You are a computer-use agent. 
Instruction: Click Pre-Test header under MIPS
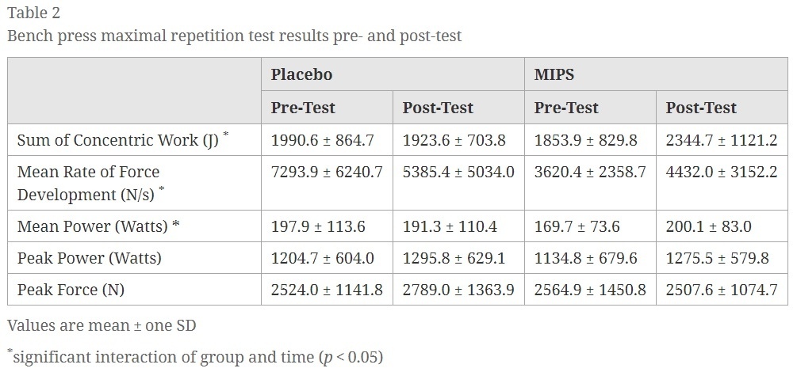click(566, 108)
